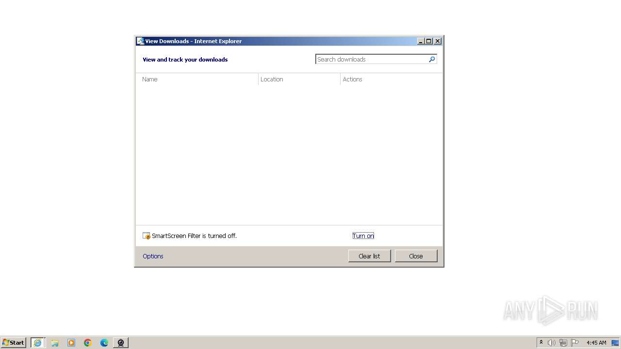Viewport: 621px width, 349px height.
Task: Click the SmartScreen Filter warning icon
Action: [x=147, y=236]
